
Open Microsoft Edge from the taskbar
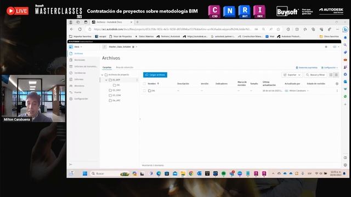[158, 173]
